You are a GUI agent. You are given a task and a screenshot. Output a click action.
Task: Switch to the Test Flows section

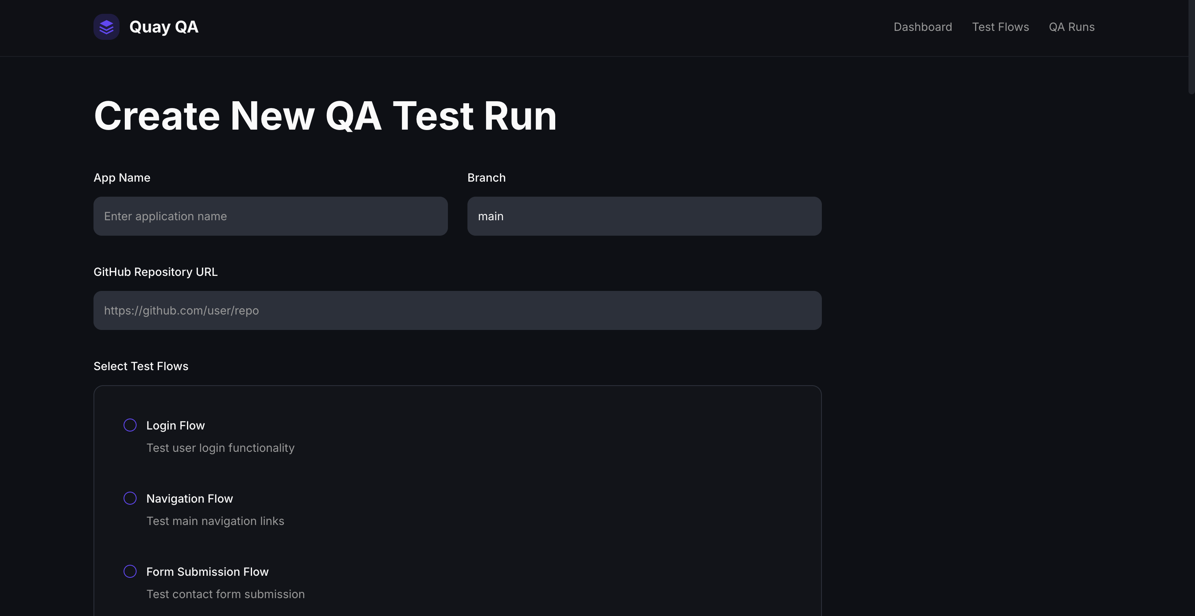[x=1001, y=27]
